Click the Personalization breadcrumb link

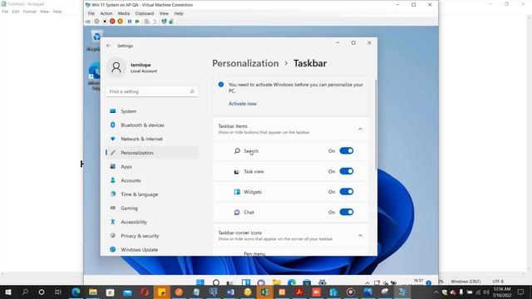[245, 63]
